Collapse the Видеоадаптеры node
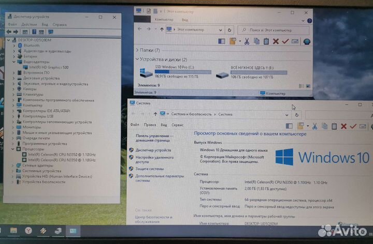The width and height of the screenshot is (373, 244). tap(14, 62)
